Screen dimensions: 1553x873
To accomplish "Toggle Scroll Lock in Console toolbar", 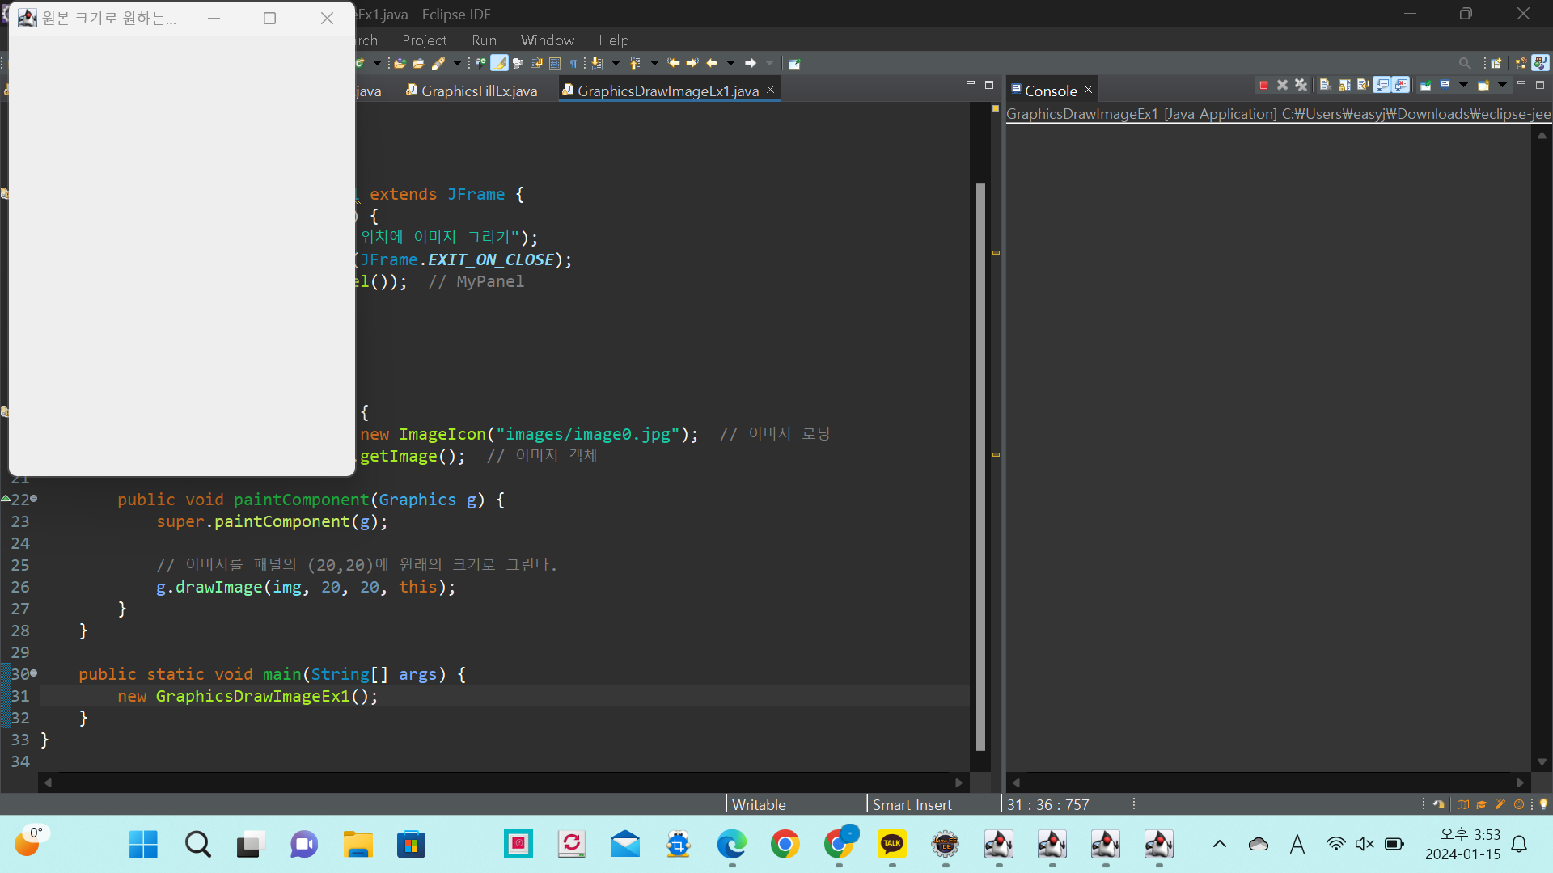I will coord(1344,85).
